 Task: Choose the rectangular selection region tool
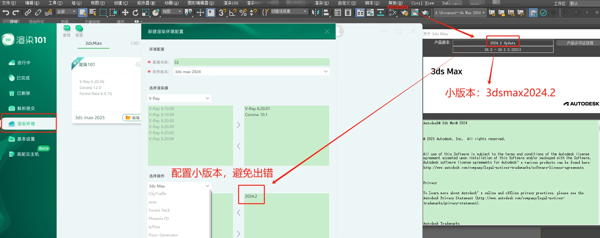[x=103, y=13]
